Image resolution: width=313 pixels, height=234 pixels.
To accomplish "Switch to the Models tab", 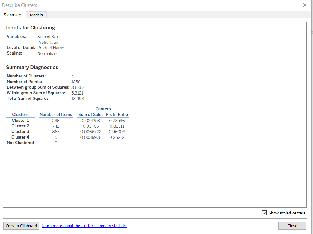I will (x=36, y=15).
